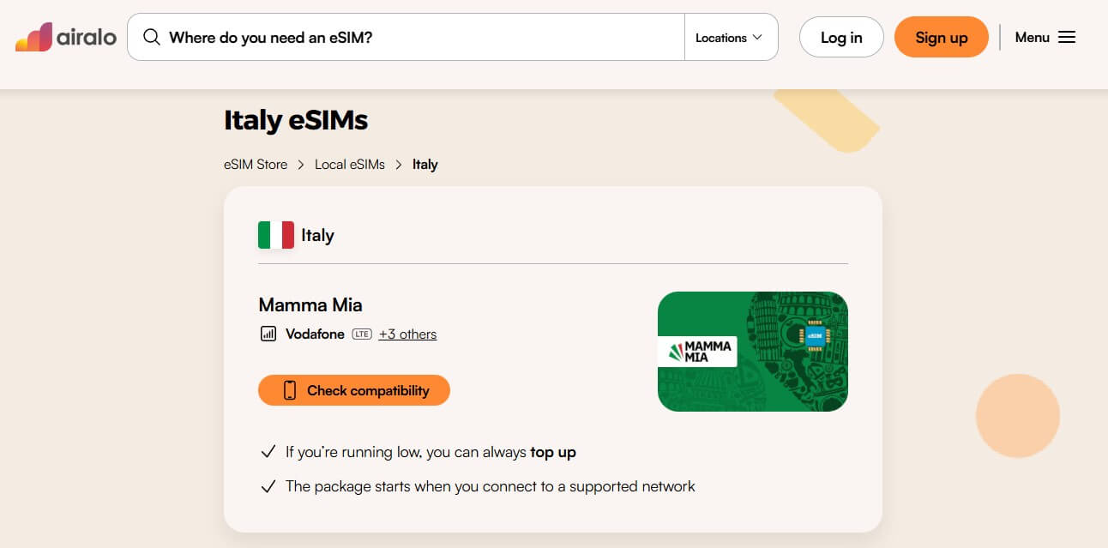This screenshot has height=548, width=1108.
Task: Click the phone icon on compatibility button
Action: click(x=290, y=390)
